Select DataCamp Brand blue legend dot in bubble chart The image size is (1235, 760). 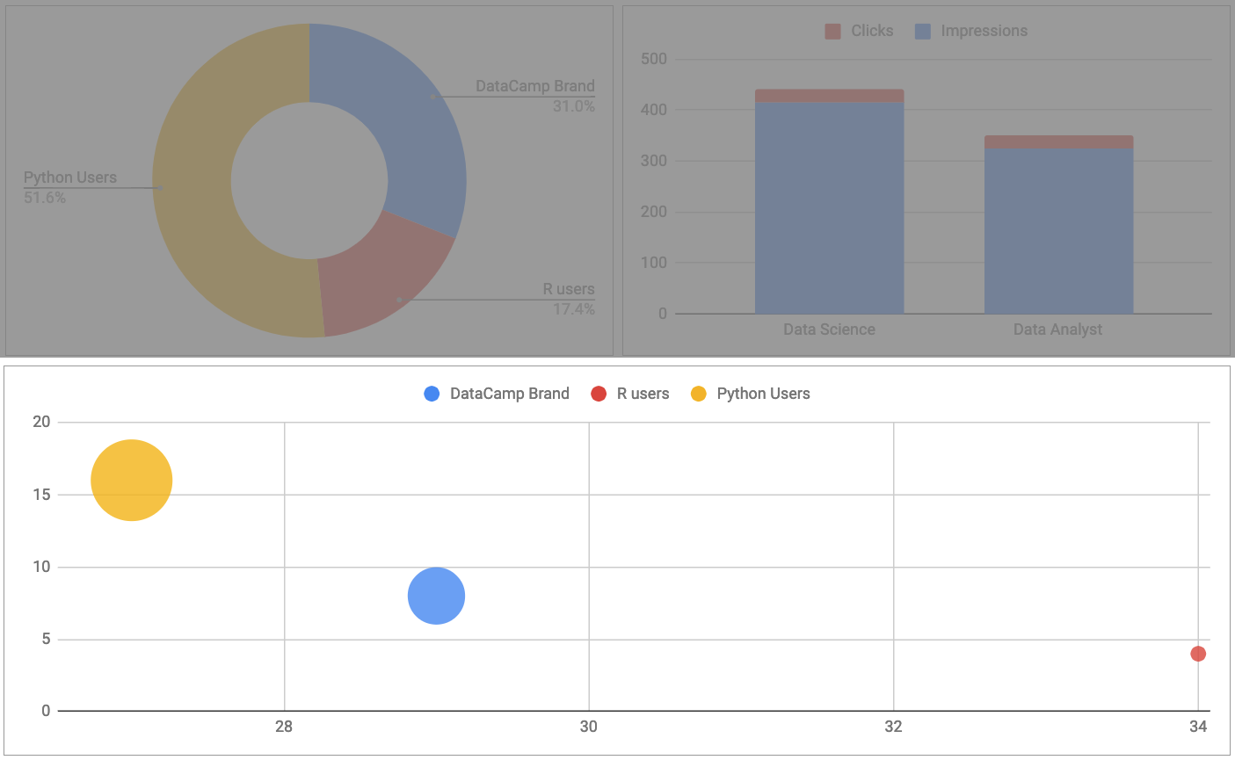tap(432, 394)
